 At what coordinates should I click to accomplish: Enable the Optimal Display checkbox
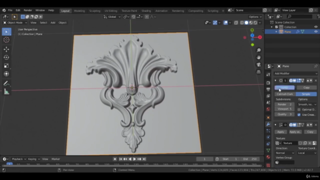tap(299, 109)
